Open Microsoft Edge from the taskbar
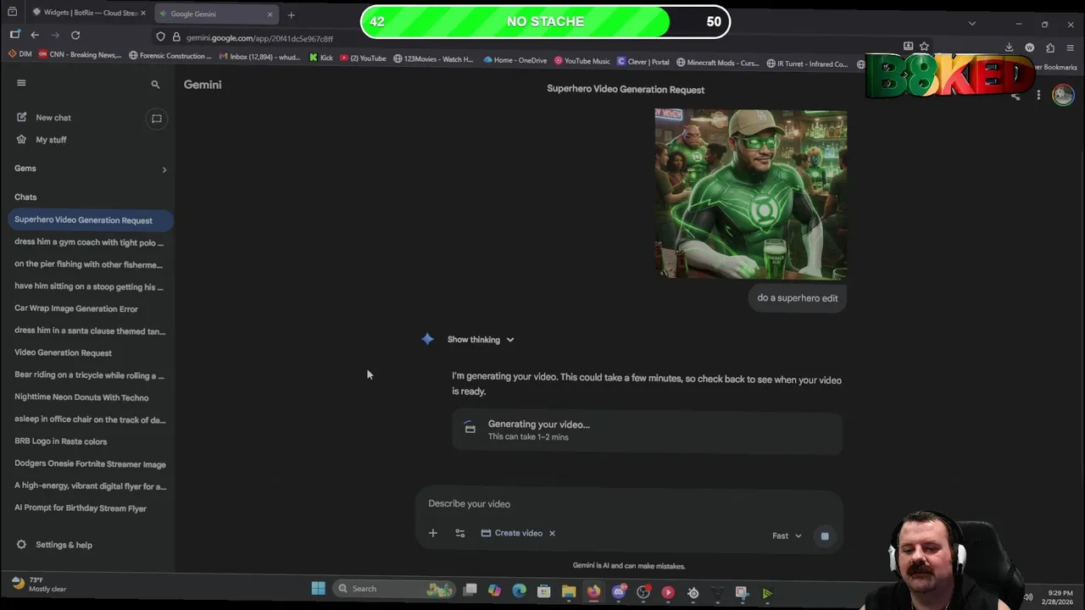 point(520,591)
